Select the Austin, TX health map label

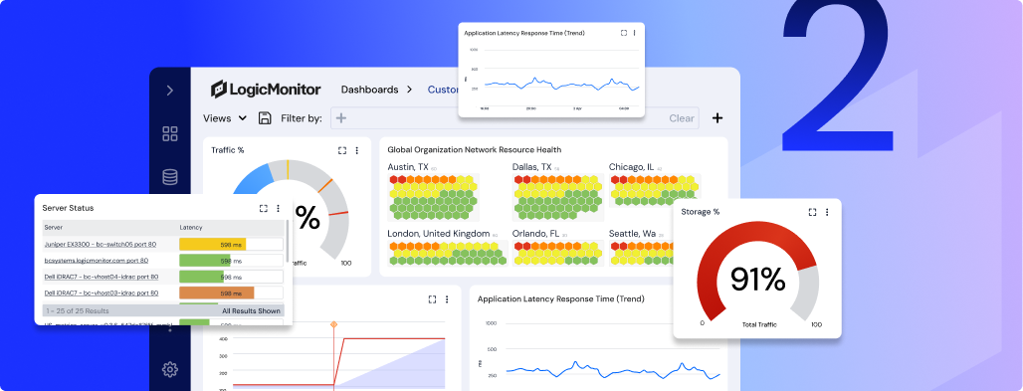[408, 167]
